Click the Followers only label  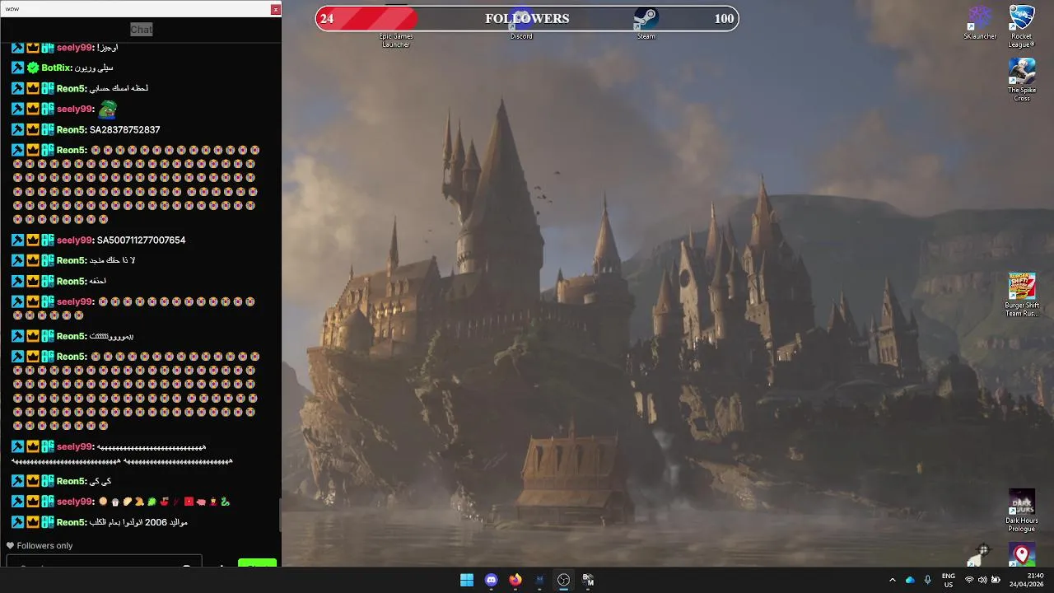tap(44, 545)
